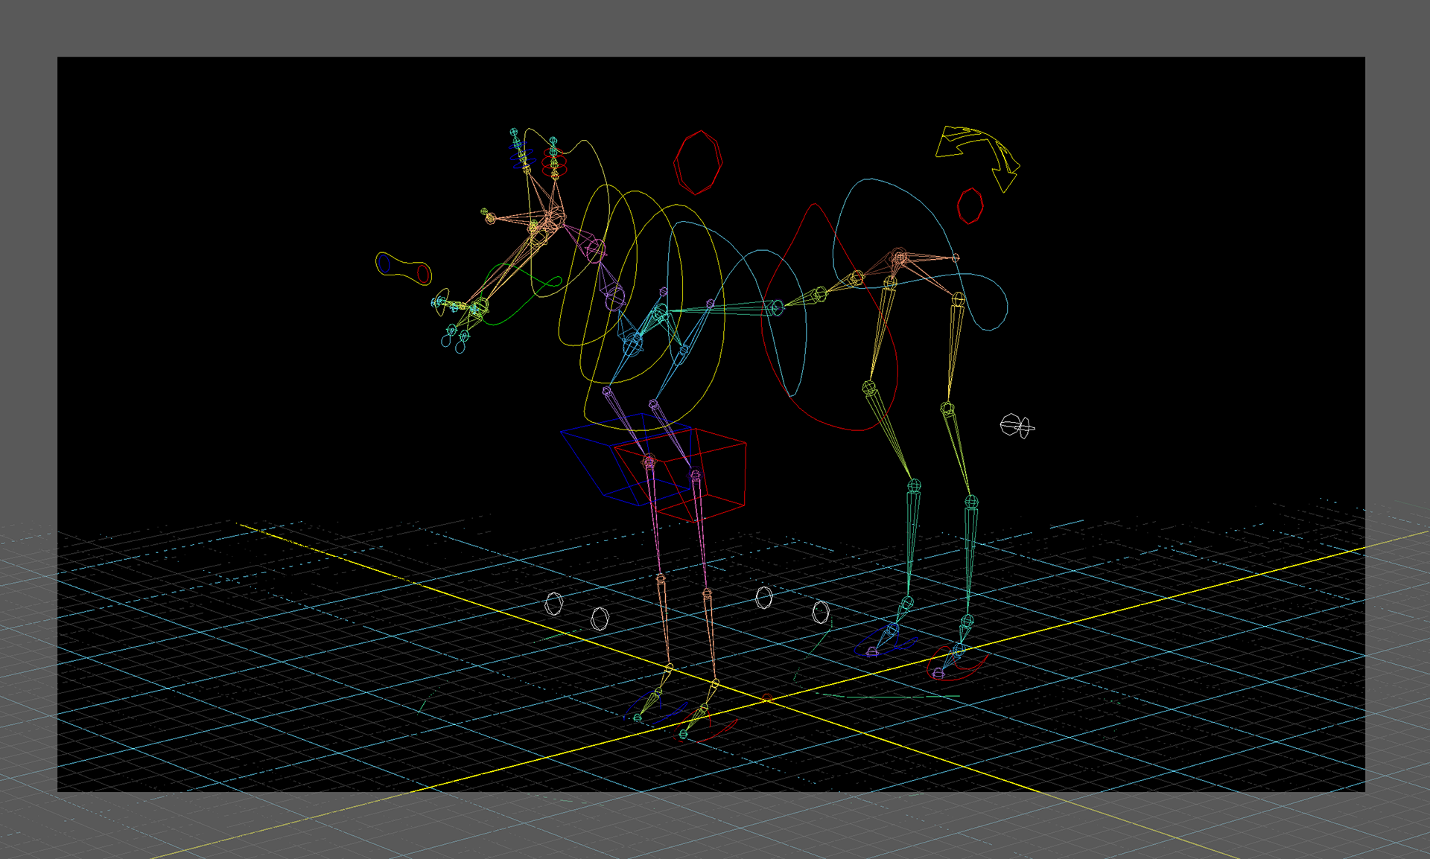Pick the leftmost white ring control above the grid
Viewport: 1430px width, 859px height.
(x=553, y=604)
